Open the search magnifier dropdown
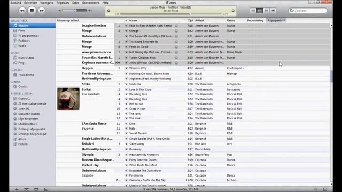Screen dimensions: 342x192 (x=292, y=11)
